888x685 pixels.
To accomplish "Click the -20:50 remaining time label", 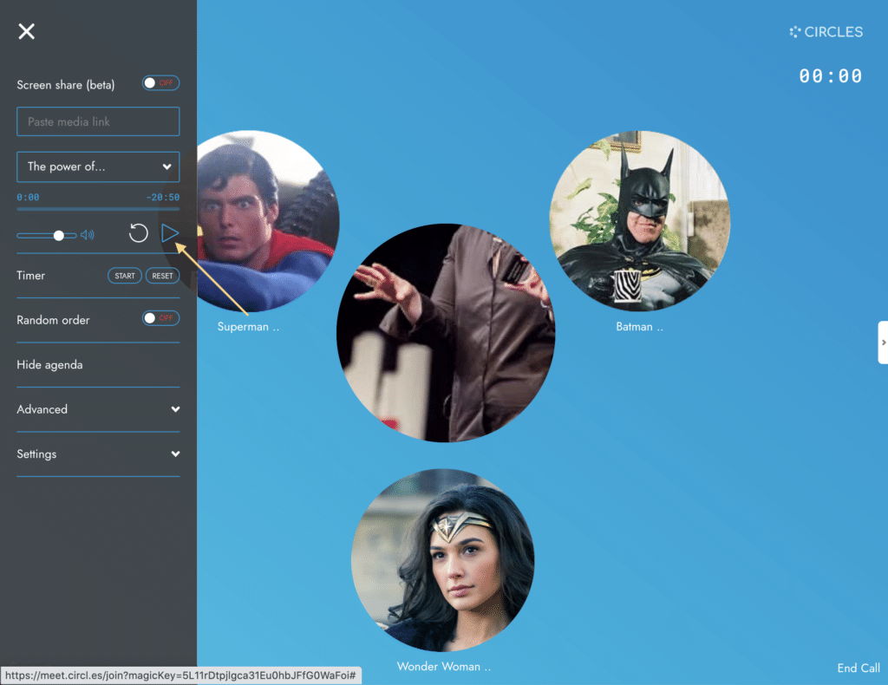I will [x=163, y=197].
